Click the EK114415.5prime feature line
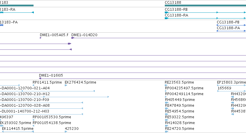Screen dimensions: 246x133 18,132
